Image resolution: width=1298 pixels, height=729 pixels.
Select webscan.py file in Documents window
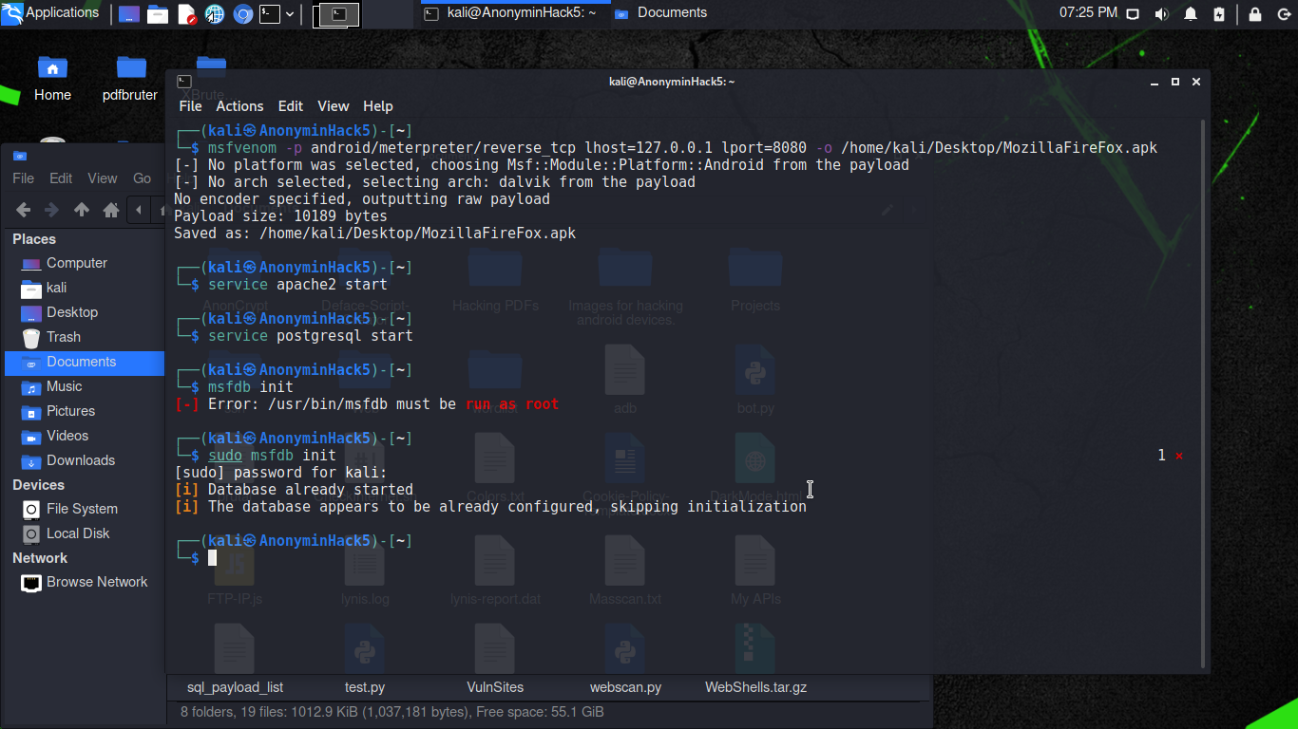[625, 687]
